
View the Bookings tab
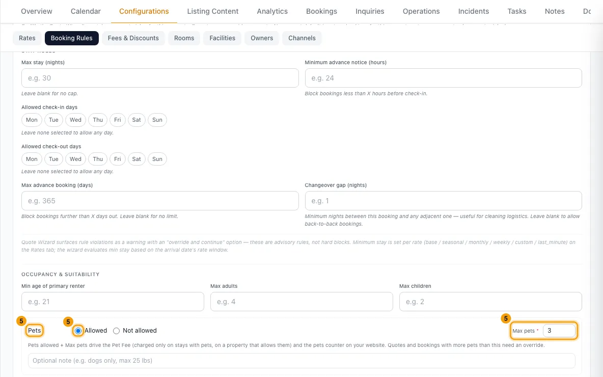coord(321,12)
